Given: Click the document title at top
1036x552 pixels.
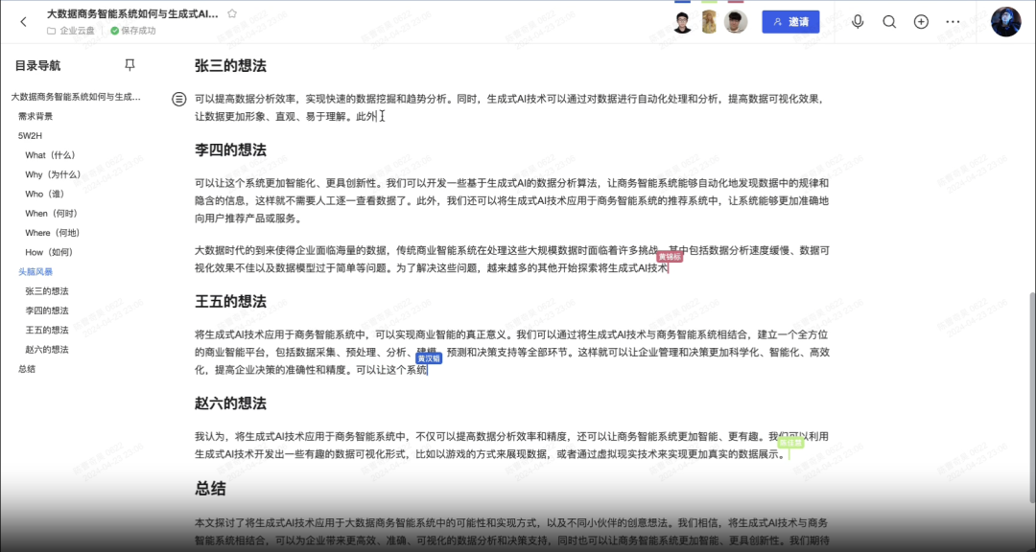Looking at the screenshot, I should pyautogui.click(x=132, y=14).
